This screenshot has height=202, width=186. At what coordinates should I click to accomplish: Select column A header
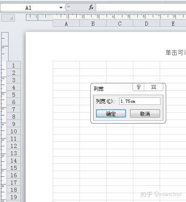66,24
